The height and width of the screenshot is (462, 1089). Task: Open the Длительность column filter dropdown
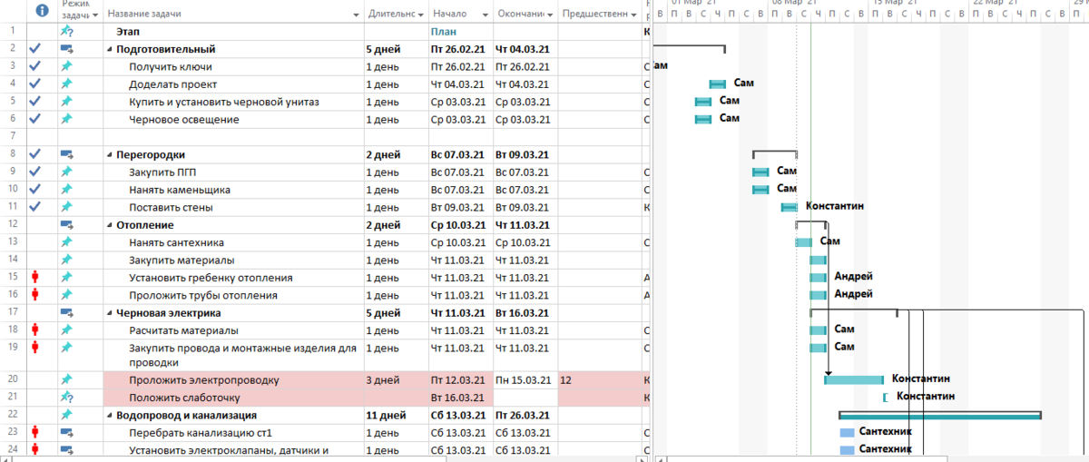coord(421,15)
